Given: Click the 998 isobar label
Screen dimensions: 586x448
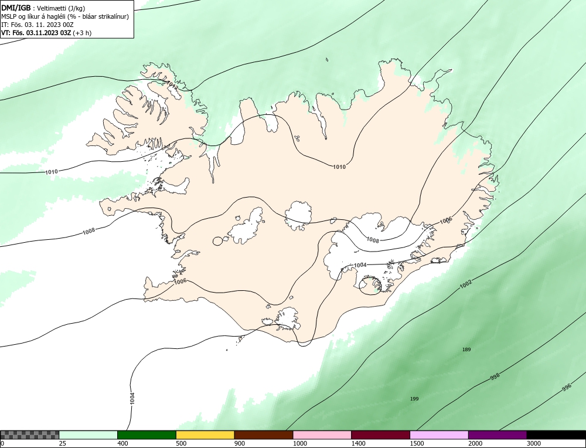Looking at the screenshot, I should pos(495,377).
